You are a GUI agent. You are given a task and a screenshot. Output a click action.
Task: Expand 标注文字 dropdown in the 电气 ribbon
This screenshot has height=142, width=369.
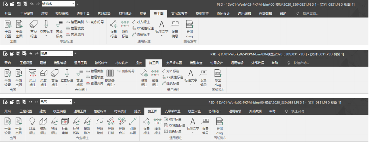(193, 132)
